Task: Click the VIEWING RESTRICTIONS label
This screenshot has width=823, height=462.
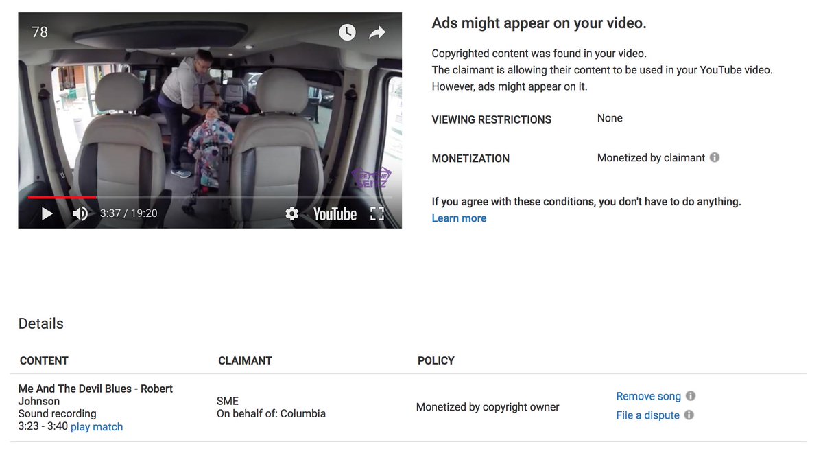Action: pyautogui.click(x=491, y=119)
